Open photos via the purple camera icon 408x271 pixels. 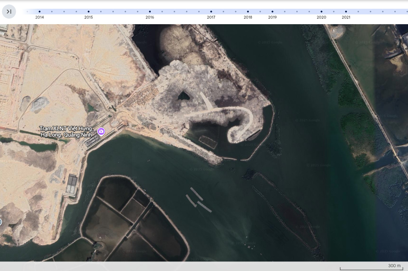(101, 131)
